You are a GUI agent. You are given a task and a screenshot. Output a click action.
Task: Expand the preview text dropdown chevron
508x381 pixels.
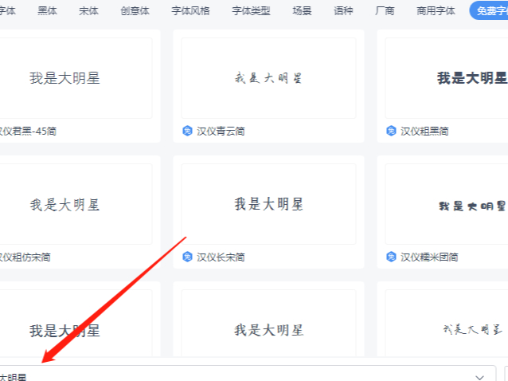[x=480, y=377]
